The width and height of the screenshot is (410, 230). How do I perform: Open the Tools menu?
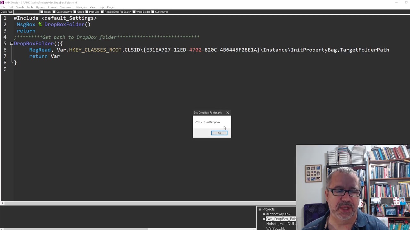[30, 7]
